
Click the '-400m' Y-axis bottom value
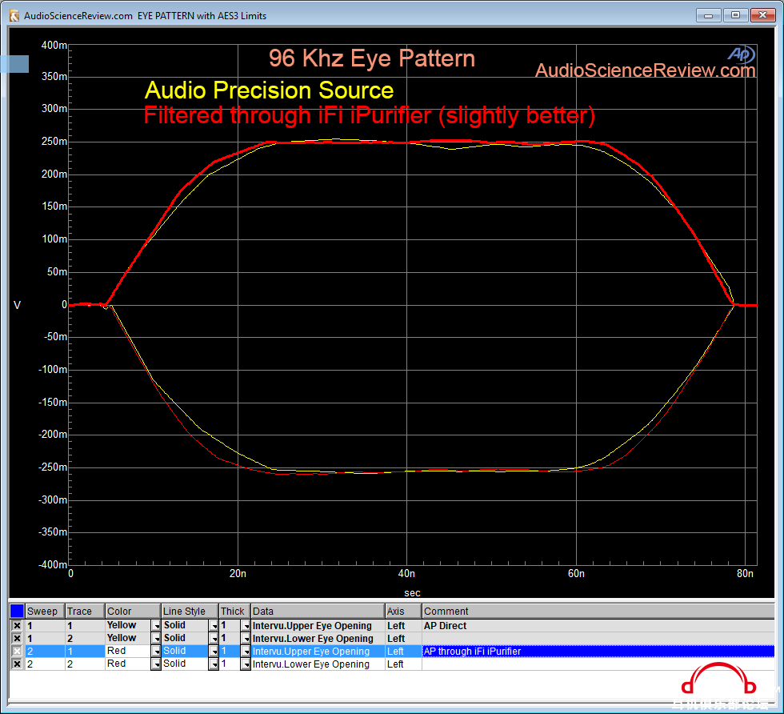click(53, 564)
